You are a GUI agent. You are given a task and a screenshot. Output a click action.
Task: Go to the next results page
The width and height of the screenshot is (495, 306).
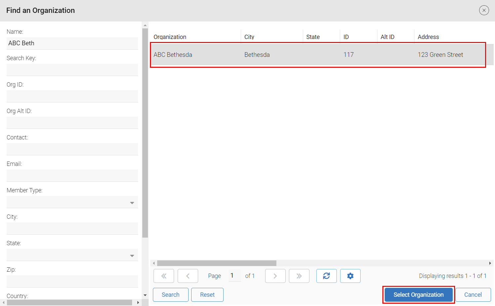(275, 276)
